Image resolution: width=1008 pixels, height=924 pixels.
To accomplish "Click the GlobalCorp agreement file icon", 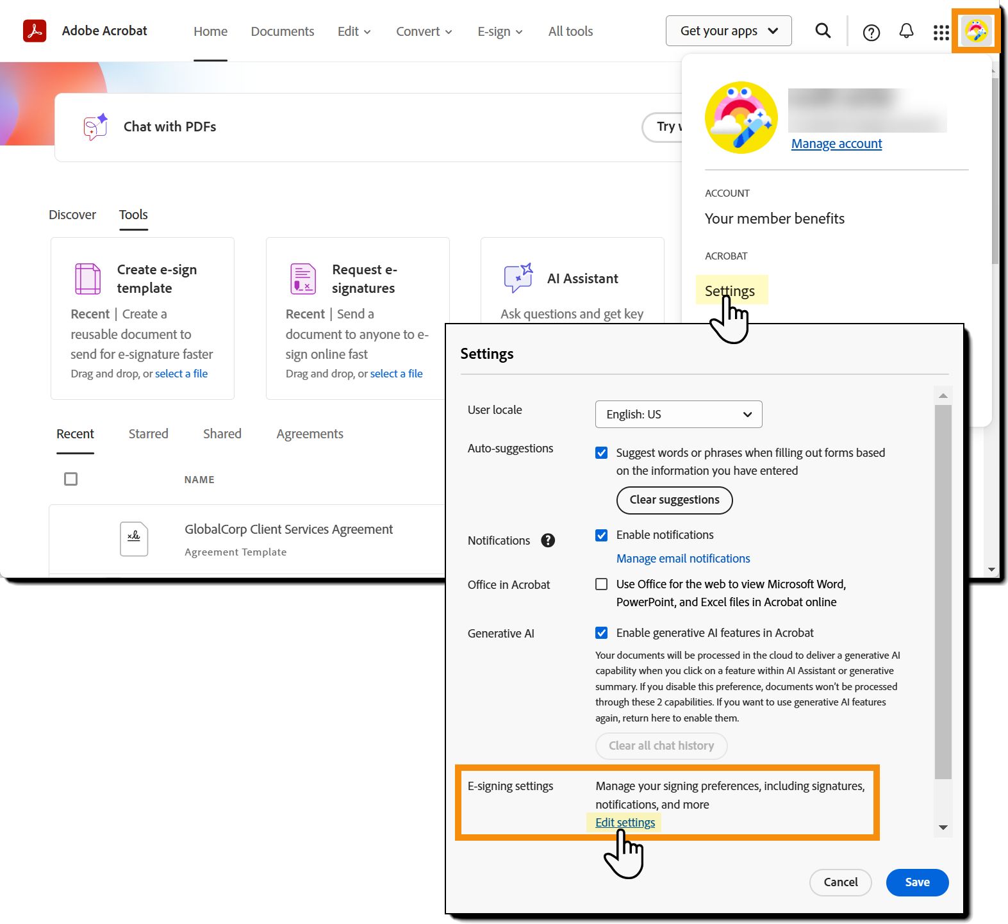I will (134, 539).
